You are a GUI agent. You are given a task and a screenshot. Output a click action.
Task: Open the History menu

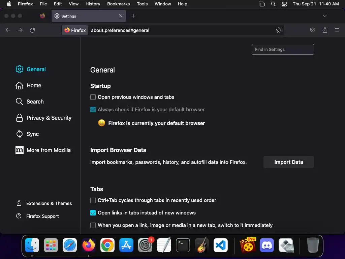point(93,4)
